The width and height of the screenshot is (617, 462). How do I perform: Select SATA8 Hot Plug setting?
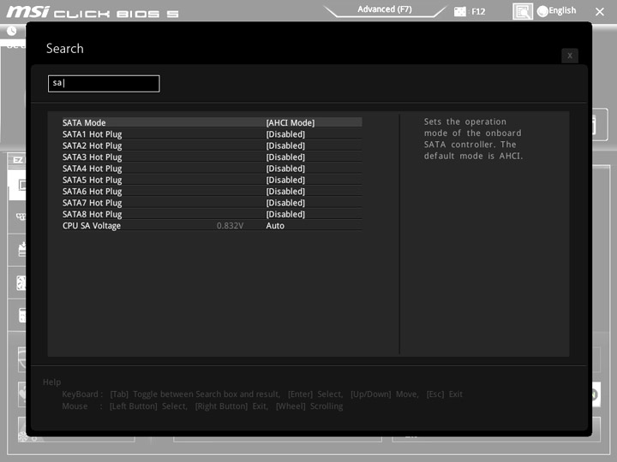pyautogui.click(x=92, y=214)
